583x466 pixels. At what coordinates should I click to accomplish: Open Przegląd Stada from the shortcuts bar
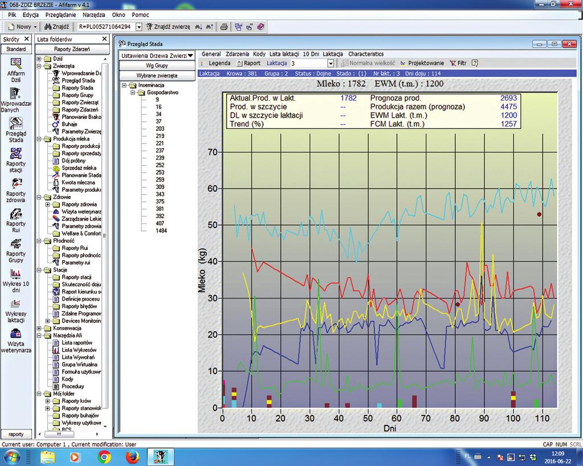[x=16, y=123]
